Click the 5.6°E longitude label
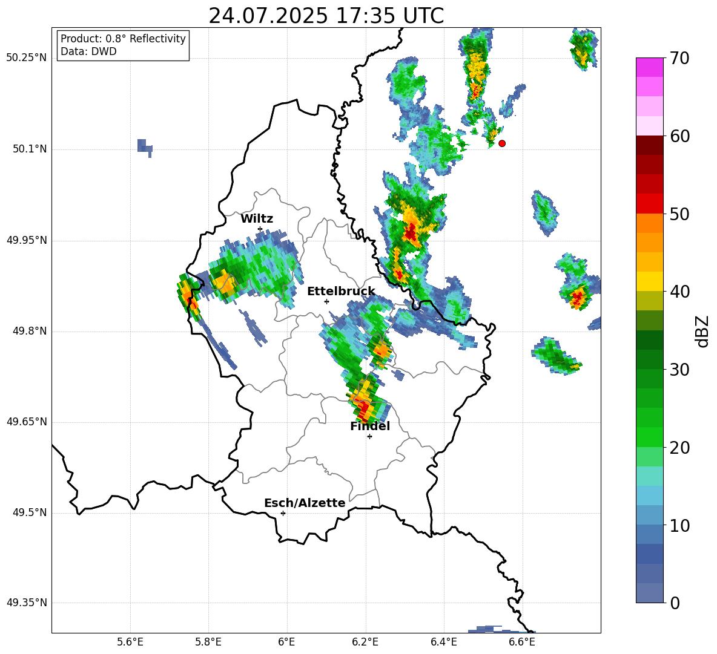 pos(130,642)
